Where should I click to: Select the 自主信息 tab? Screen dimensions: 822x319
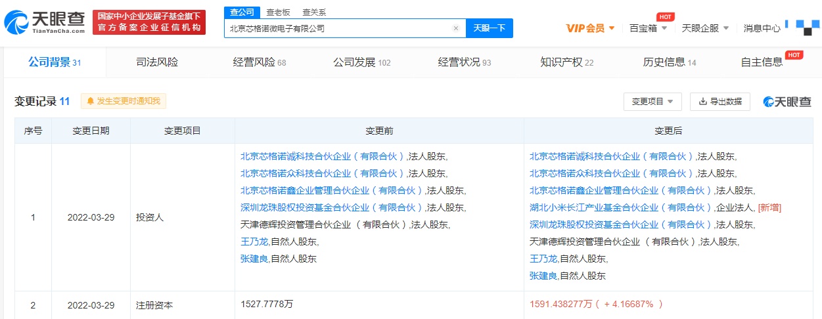762,62
